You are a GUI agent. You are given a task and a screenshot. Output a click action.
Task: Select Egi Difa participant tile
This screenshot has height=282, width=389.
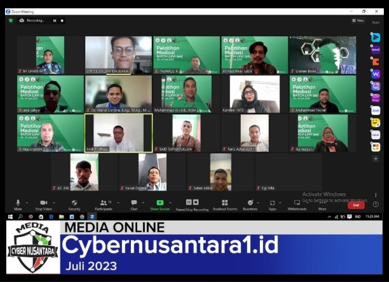[x=289, y=172]
